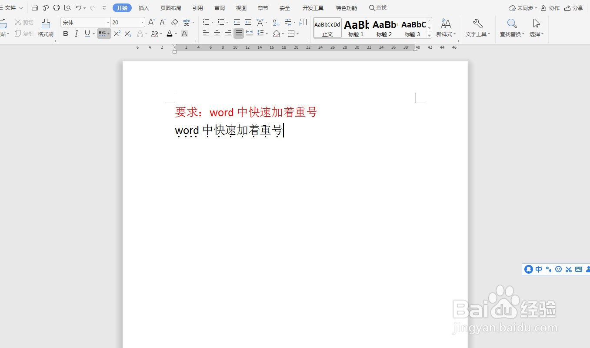Click the Clear Formatting eraser icon
Screen dimensions: 590x348
pos(175,22)
